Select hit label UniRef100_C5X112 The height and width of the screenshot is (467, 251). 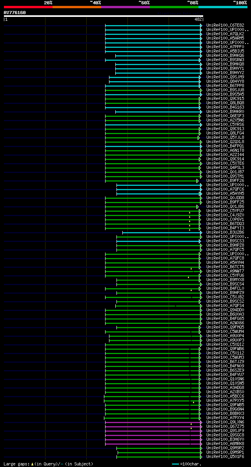pyautogui.click(x=225, y=354)
